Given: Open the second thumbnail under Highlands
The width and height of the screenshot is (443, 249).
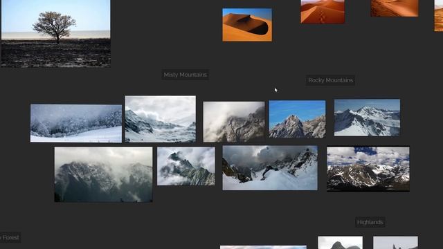Looking at the screenshot, I should [x=395, y=243].
